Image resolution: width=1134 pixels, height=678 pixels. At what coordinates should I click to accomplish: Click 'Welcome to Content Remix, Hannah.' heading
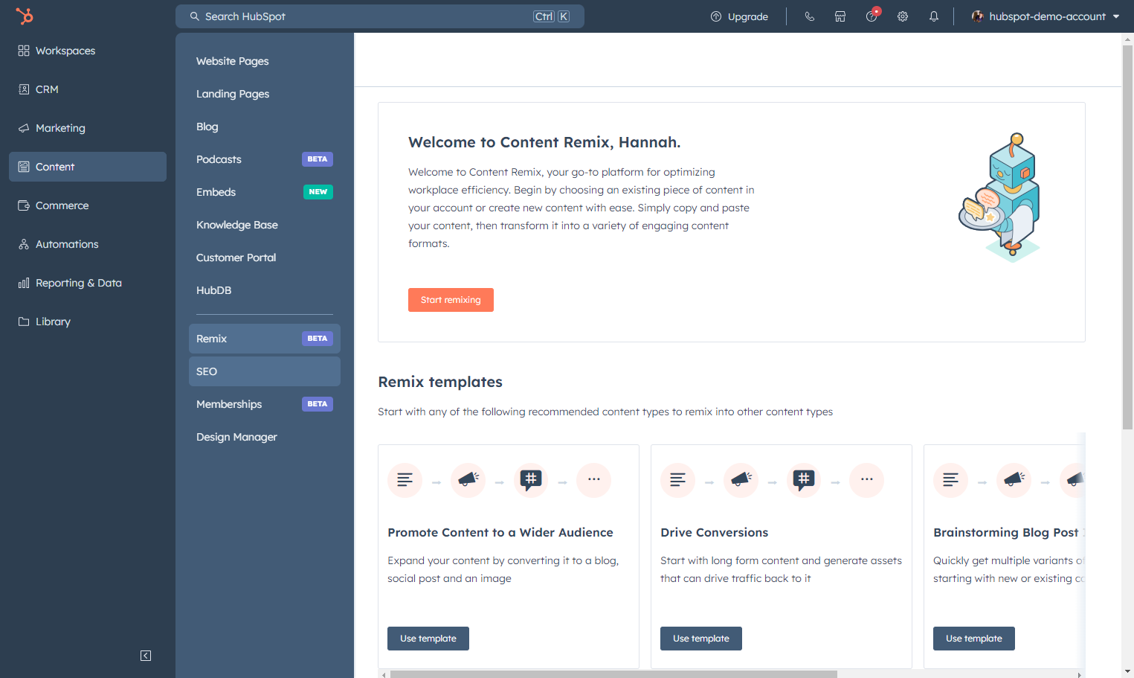point(544,142)
